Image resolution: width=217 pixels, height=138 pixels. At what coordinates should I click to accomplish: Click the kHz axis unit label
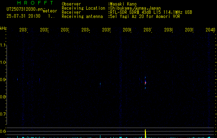[x=3, y=28]
